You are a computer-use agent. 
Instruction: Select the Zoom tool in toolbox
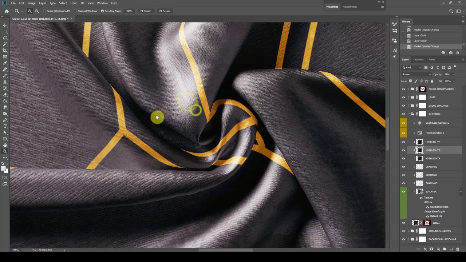pos(5,151)
